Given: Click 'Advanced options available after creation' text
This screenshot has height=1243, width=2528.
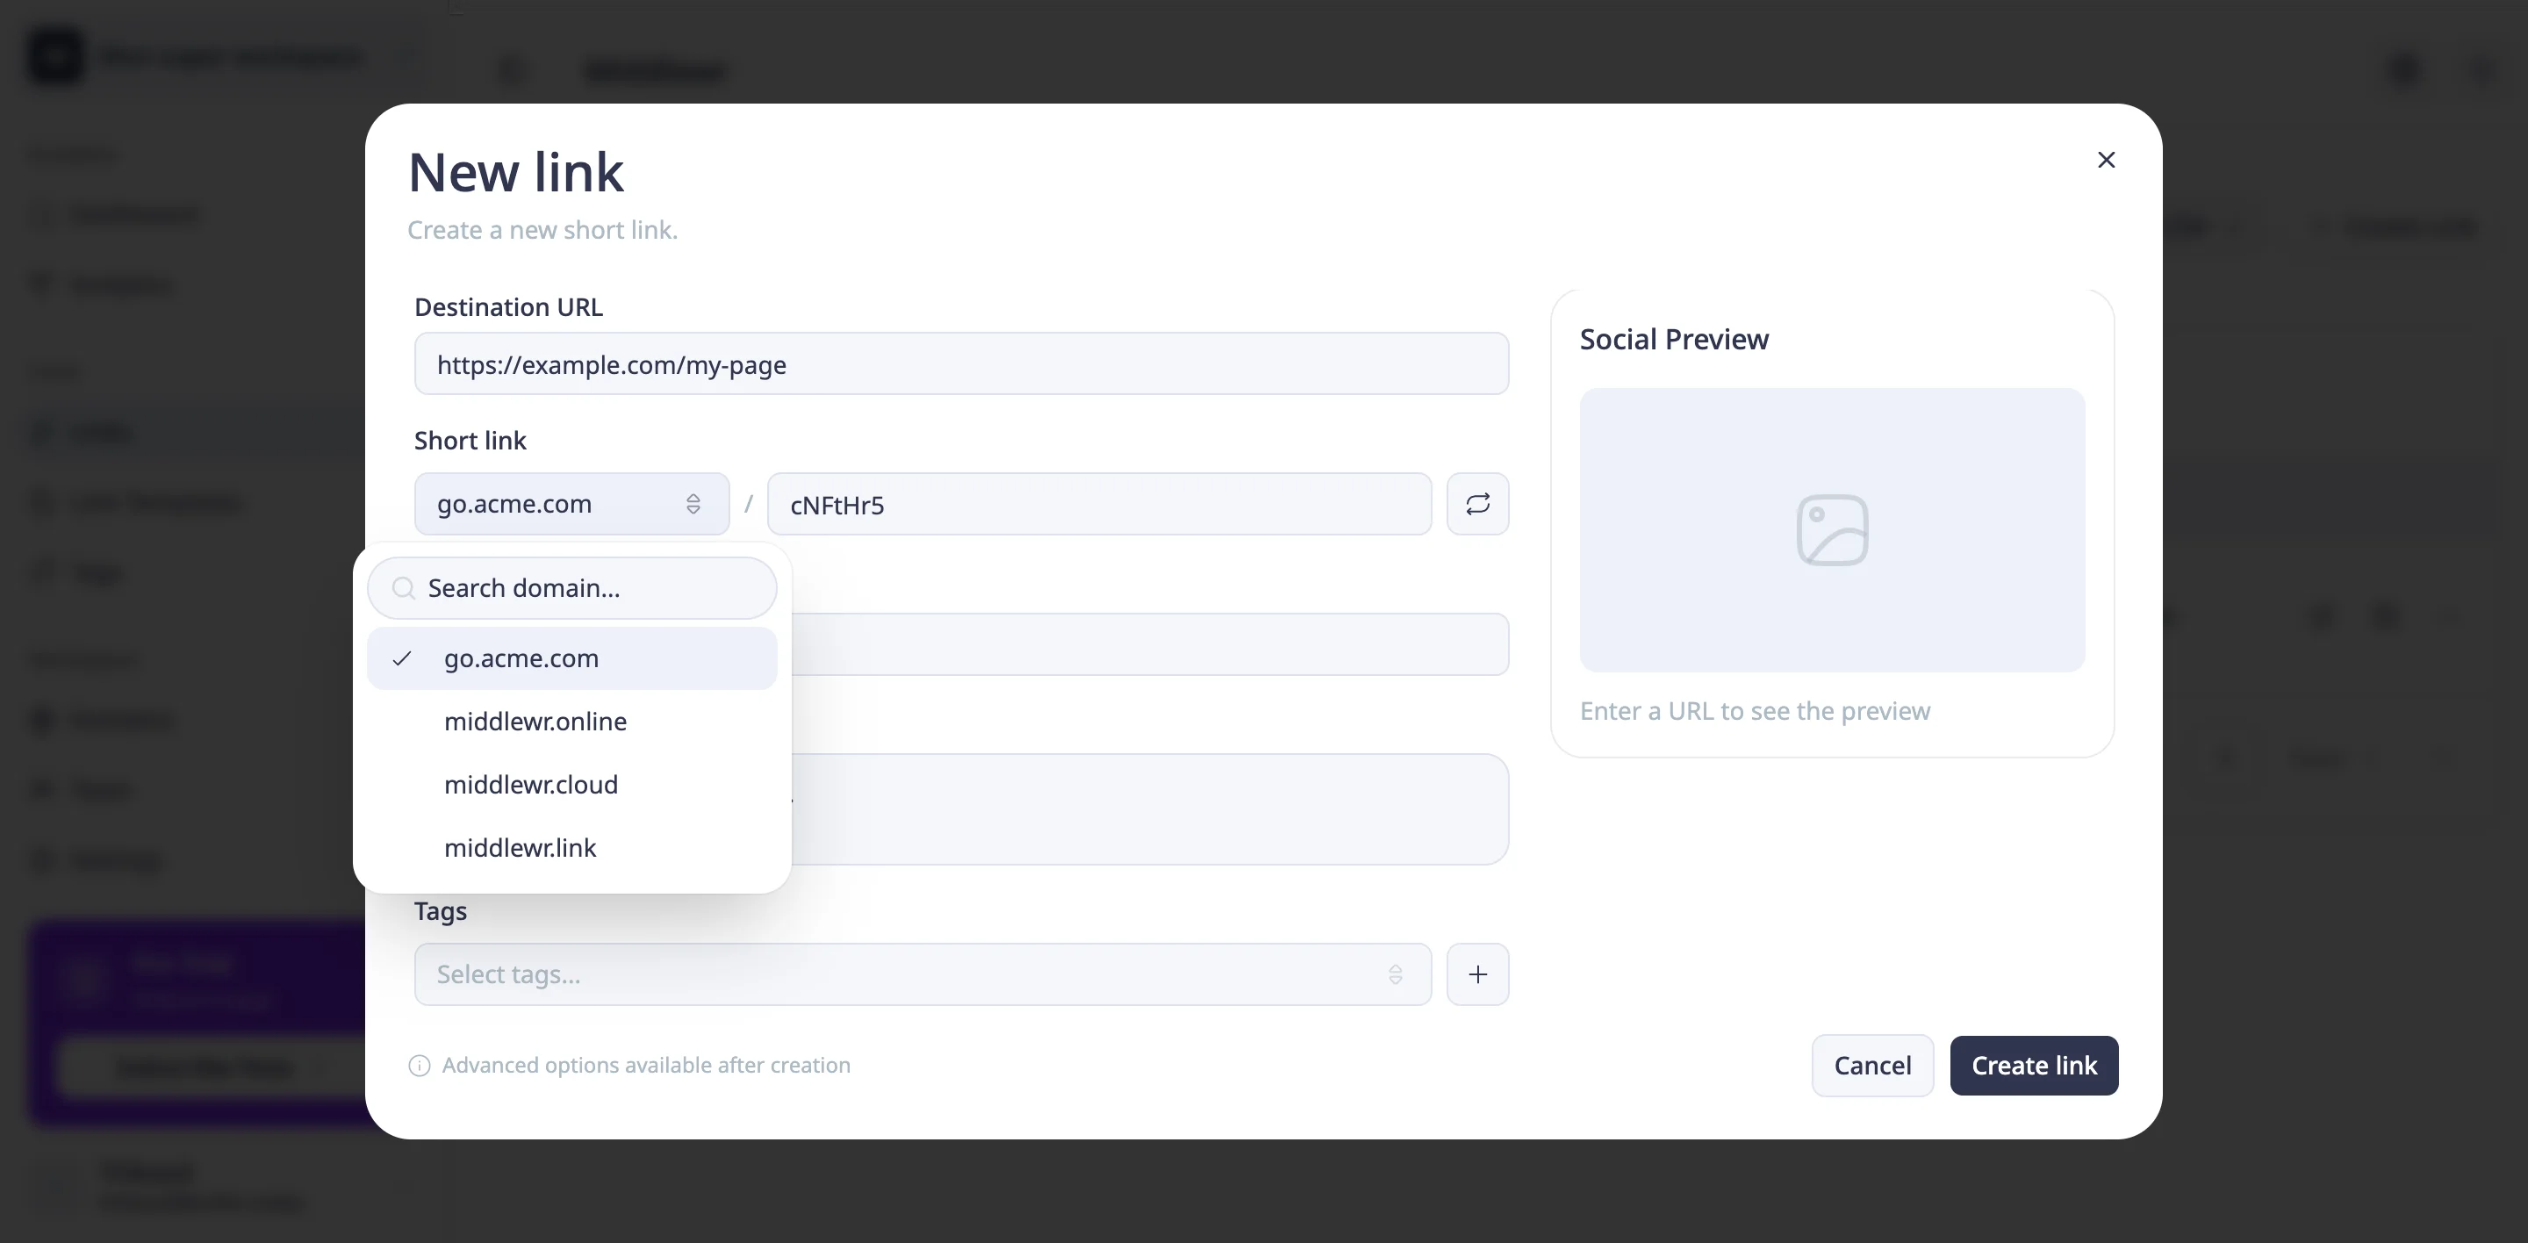Looking at the screenshot, I should point(646,1066).
